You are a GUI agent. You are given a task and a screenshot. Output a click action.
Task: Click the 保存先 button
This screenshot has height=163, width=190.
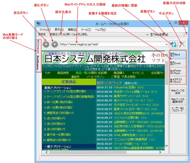tap(42, 35)
